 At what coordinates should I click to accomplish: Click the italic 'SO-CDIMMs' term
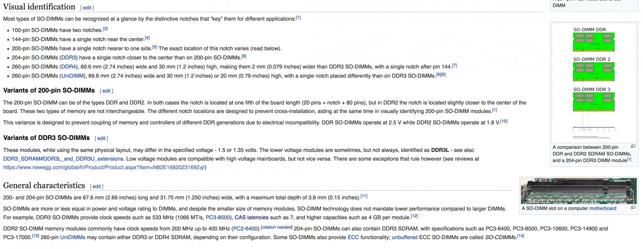coord(501,237)
